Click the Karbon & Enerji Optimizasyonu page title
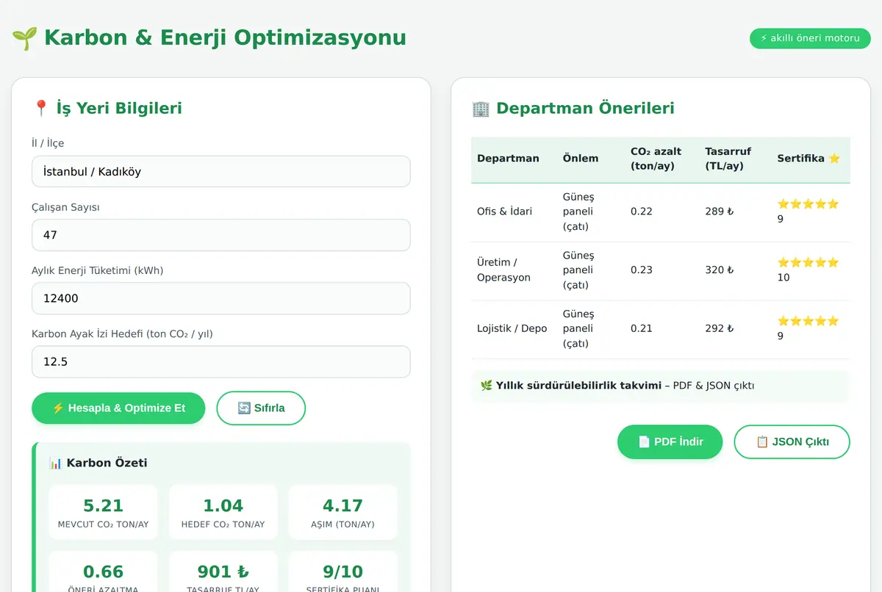882x592 pixels. 225,37
